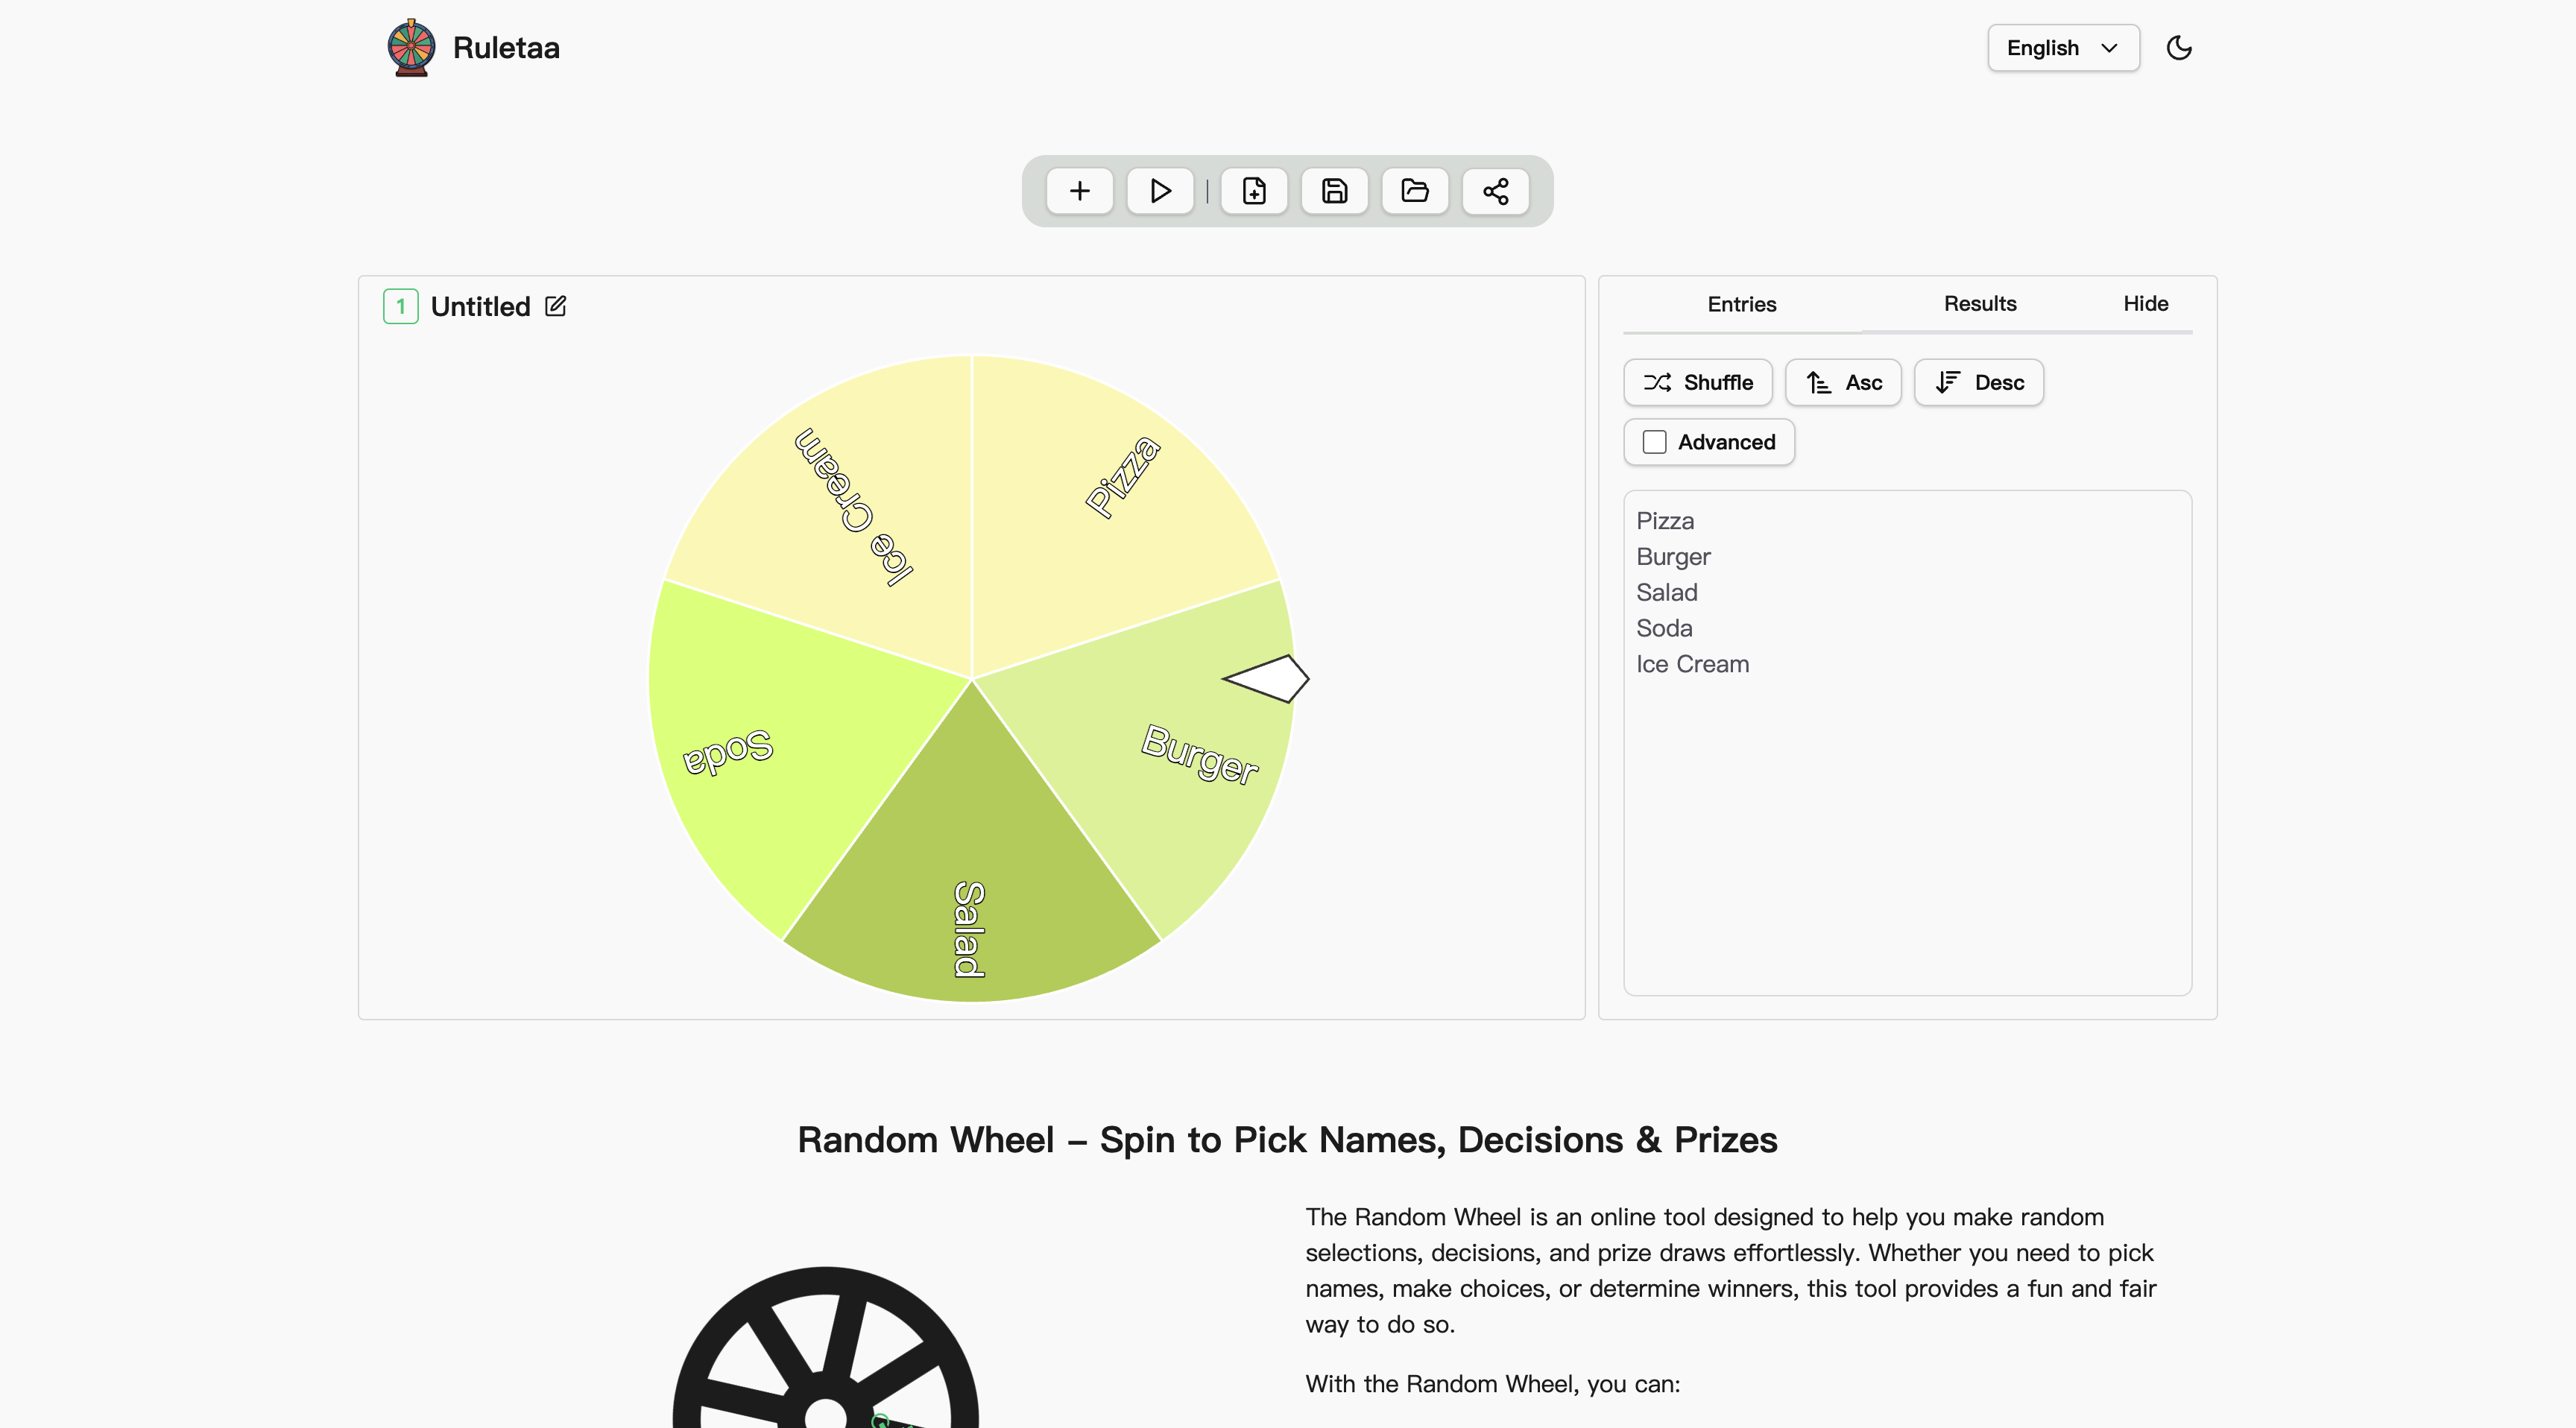Click inside the entries text area

click(x=1907, y=820)
